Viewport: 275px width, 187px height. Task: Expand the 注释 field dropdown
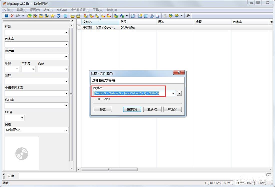[66, 81]
